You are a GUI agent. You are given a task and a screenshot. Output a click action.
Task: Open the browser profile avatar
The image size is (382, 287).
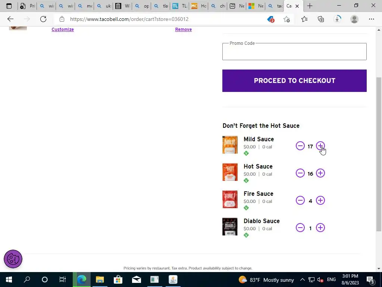pos(354,19)
